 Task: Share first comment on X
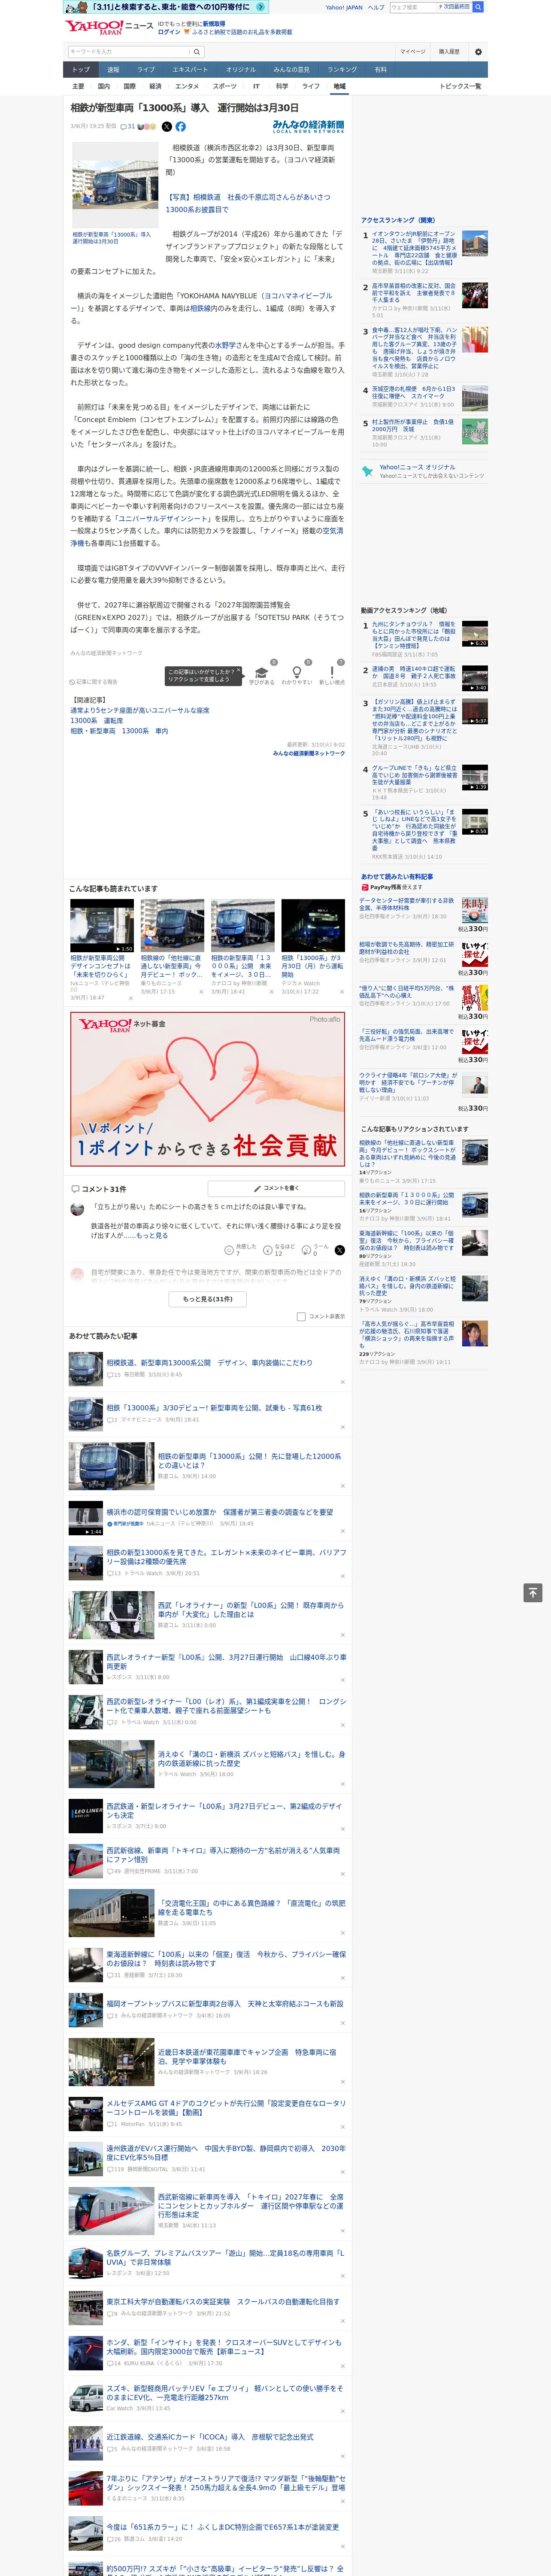(x=339, y=1250)
